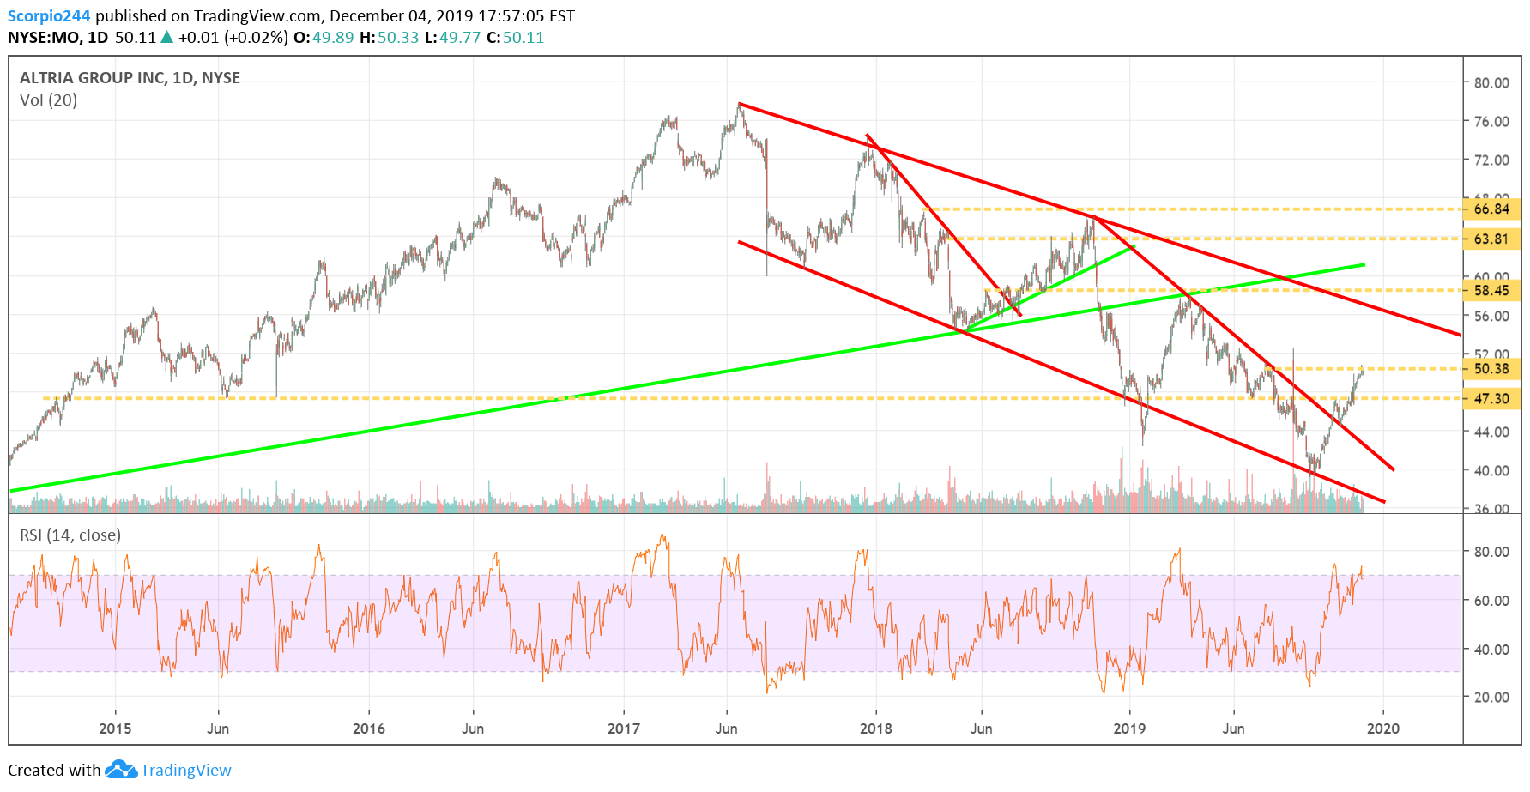Click the RSI 60.00 axis value
Viewport: 1530px width, 792px height.
point(1491,601)
